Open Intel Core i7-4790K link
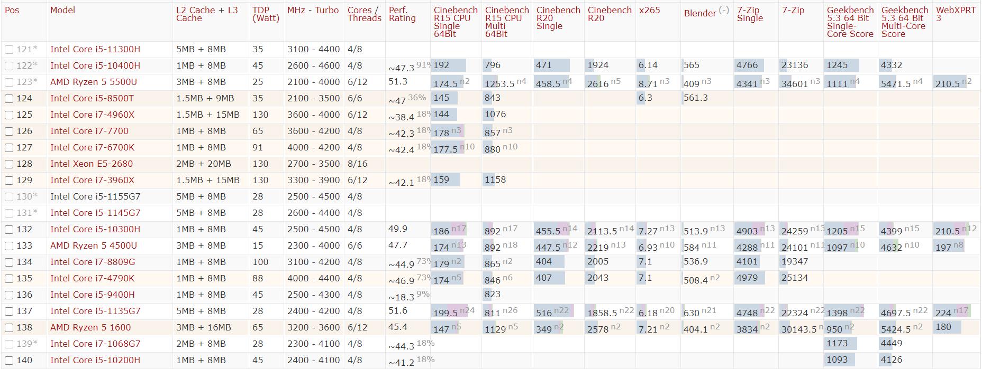 [93, 279]
